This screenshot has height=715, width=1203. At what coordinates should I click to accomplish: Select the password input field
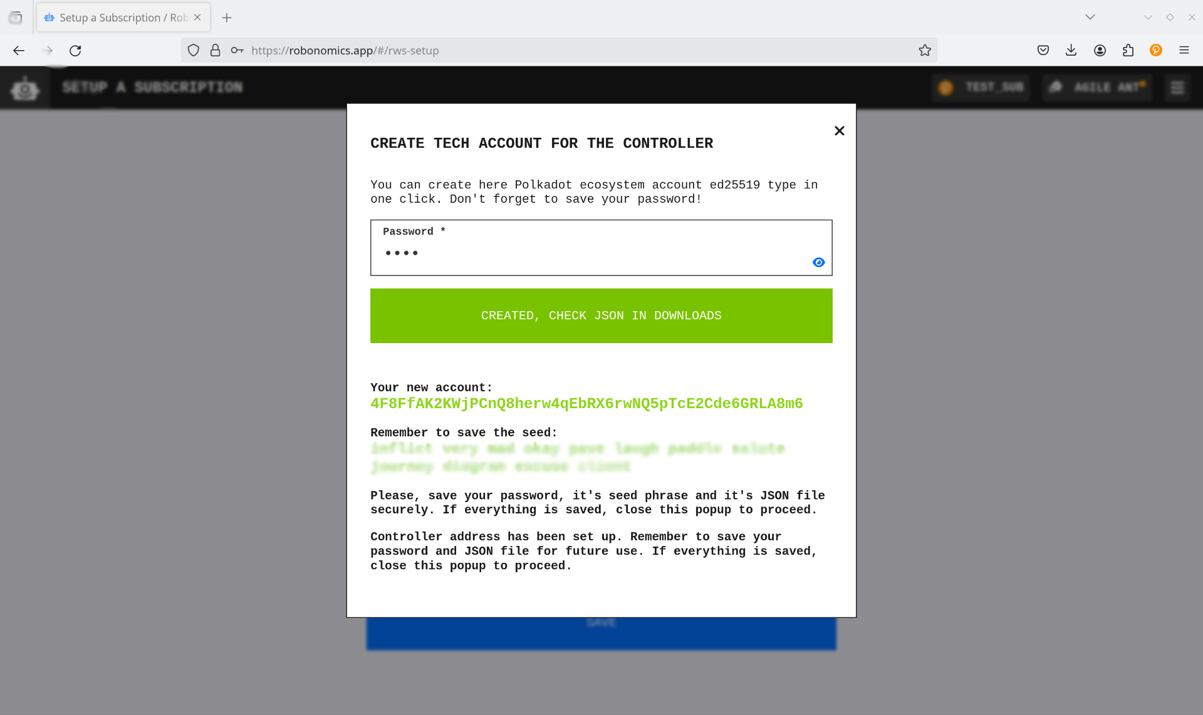coord(601,253)
